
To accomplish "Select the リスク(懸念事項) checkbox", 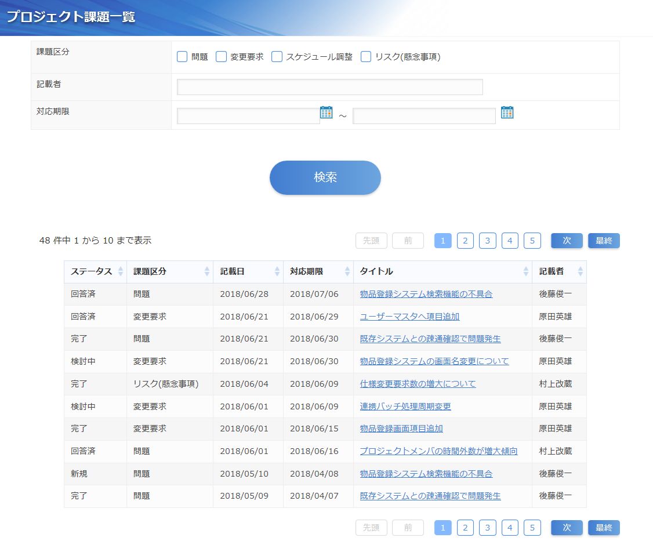I will (x=366, y=57).
